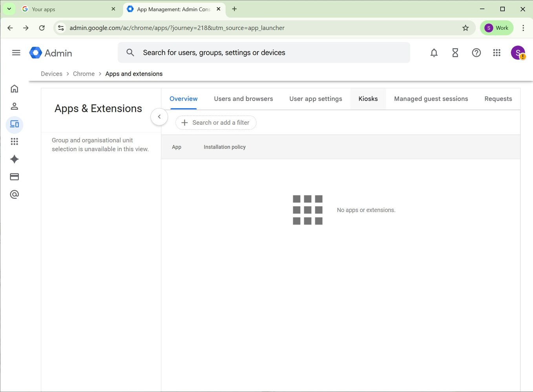This screenshot has height=392, width=533.
Task: Open the notifications bell
Action: 434,53
